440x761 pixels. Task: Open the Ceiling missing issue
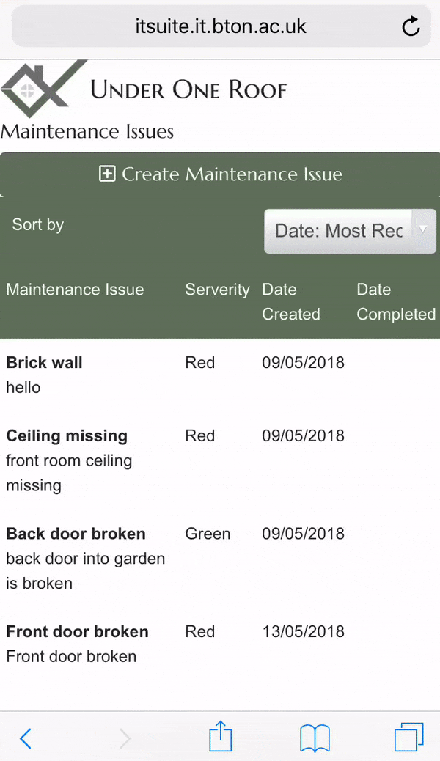click(x=67, y=435)
